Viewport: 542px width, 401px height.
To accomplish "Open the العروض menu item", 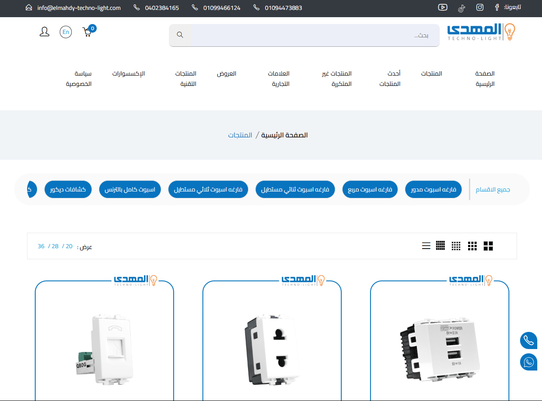I will pyautogui.click(x=227, y=73).
